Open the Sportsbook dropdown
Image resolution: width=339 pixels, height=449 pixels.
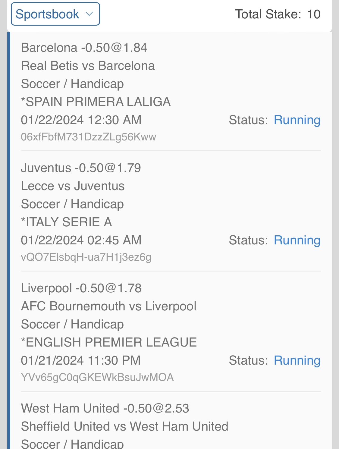coord(55,14)
